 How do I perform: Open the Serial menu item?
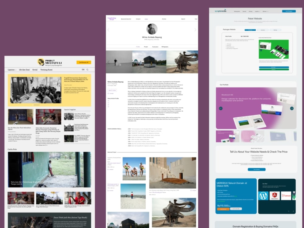35,70
